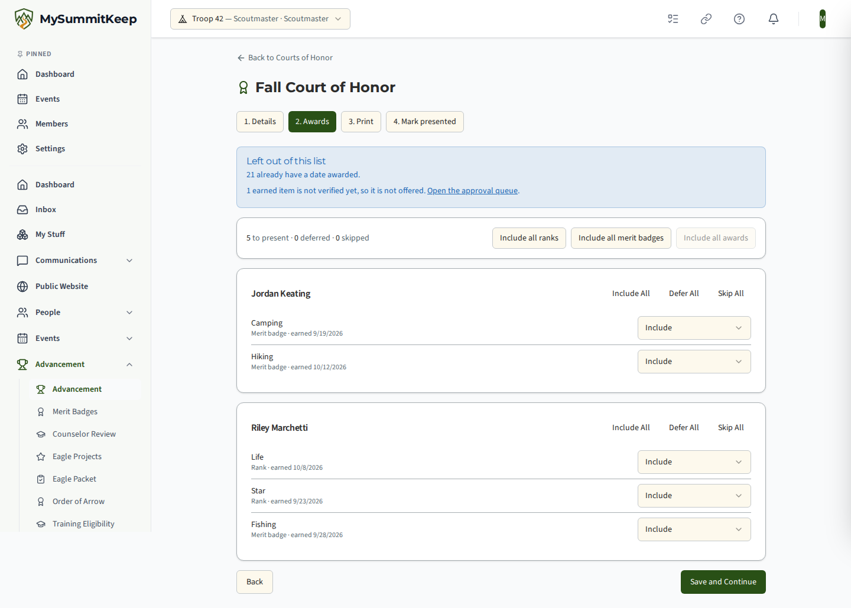Open the approval queue link

click(472, 191)
